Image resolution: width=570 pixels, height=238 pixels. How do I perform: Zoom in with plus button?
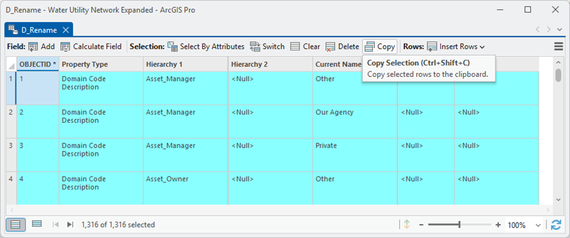498,225
